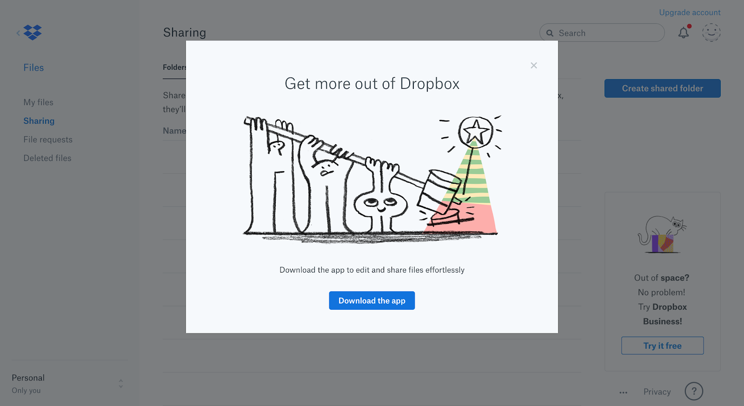
Task: Click Download the app button
Action: [372, 300]
